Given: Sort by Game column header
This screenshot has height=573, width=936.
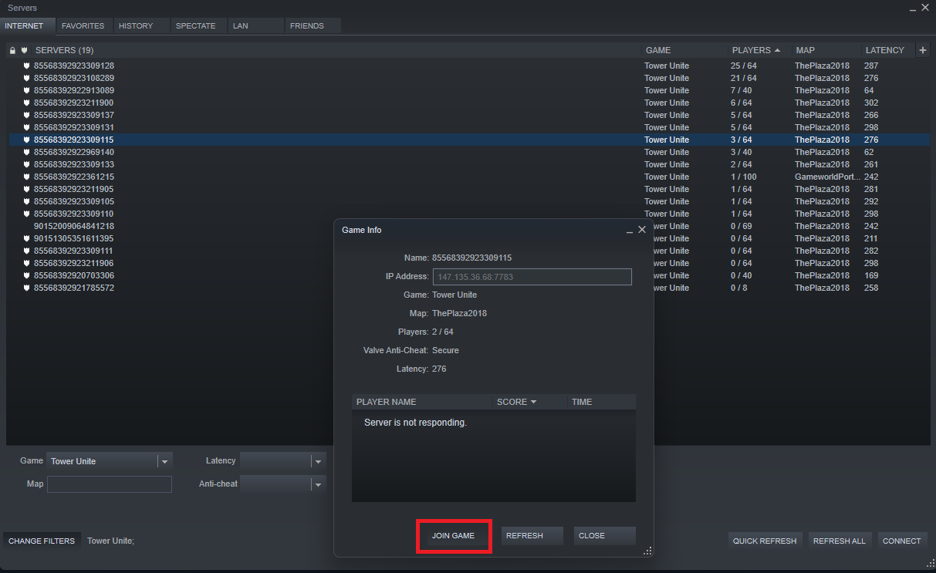Looking at the screenshot, I should [x=684, y=50].
